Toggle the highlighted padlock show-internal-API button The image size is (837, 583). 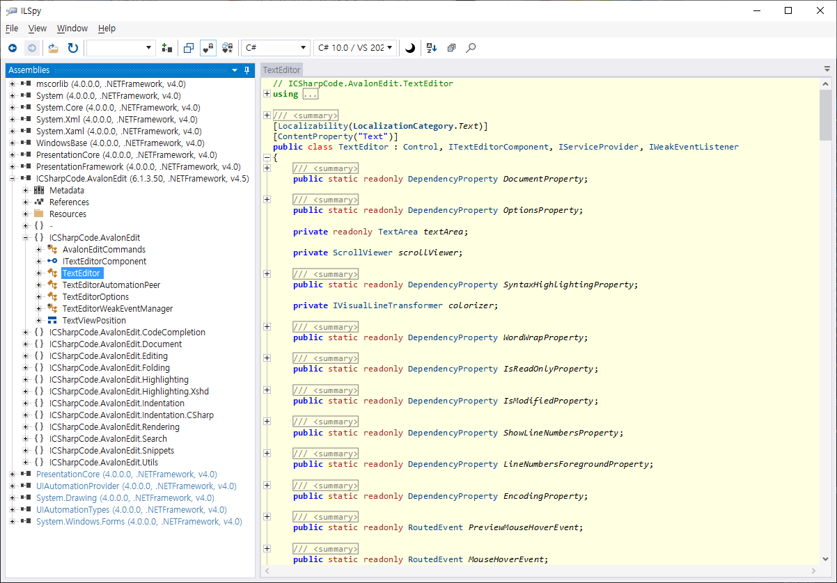coord(208,48)
